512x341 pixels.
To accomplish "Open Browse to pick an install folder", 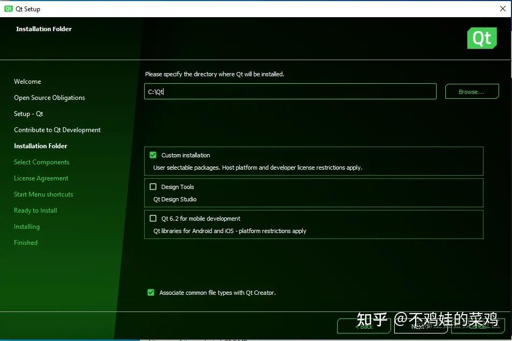I will click(x=471, y=91).
